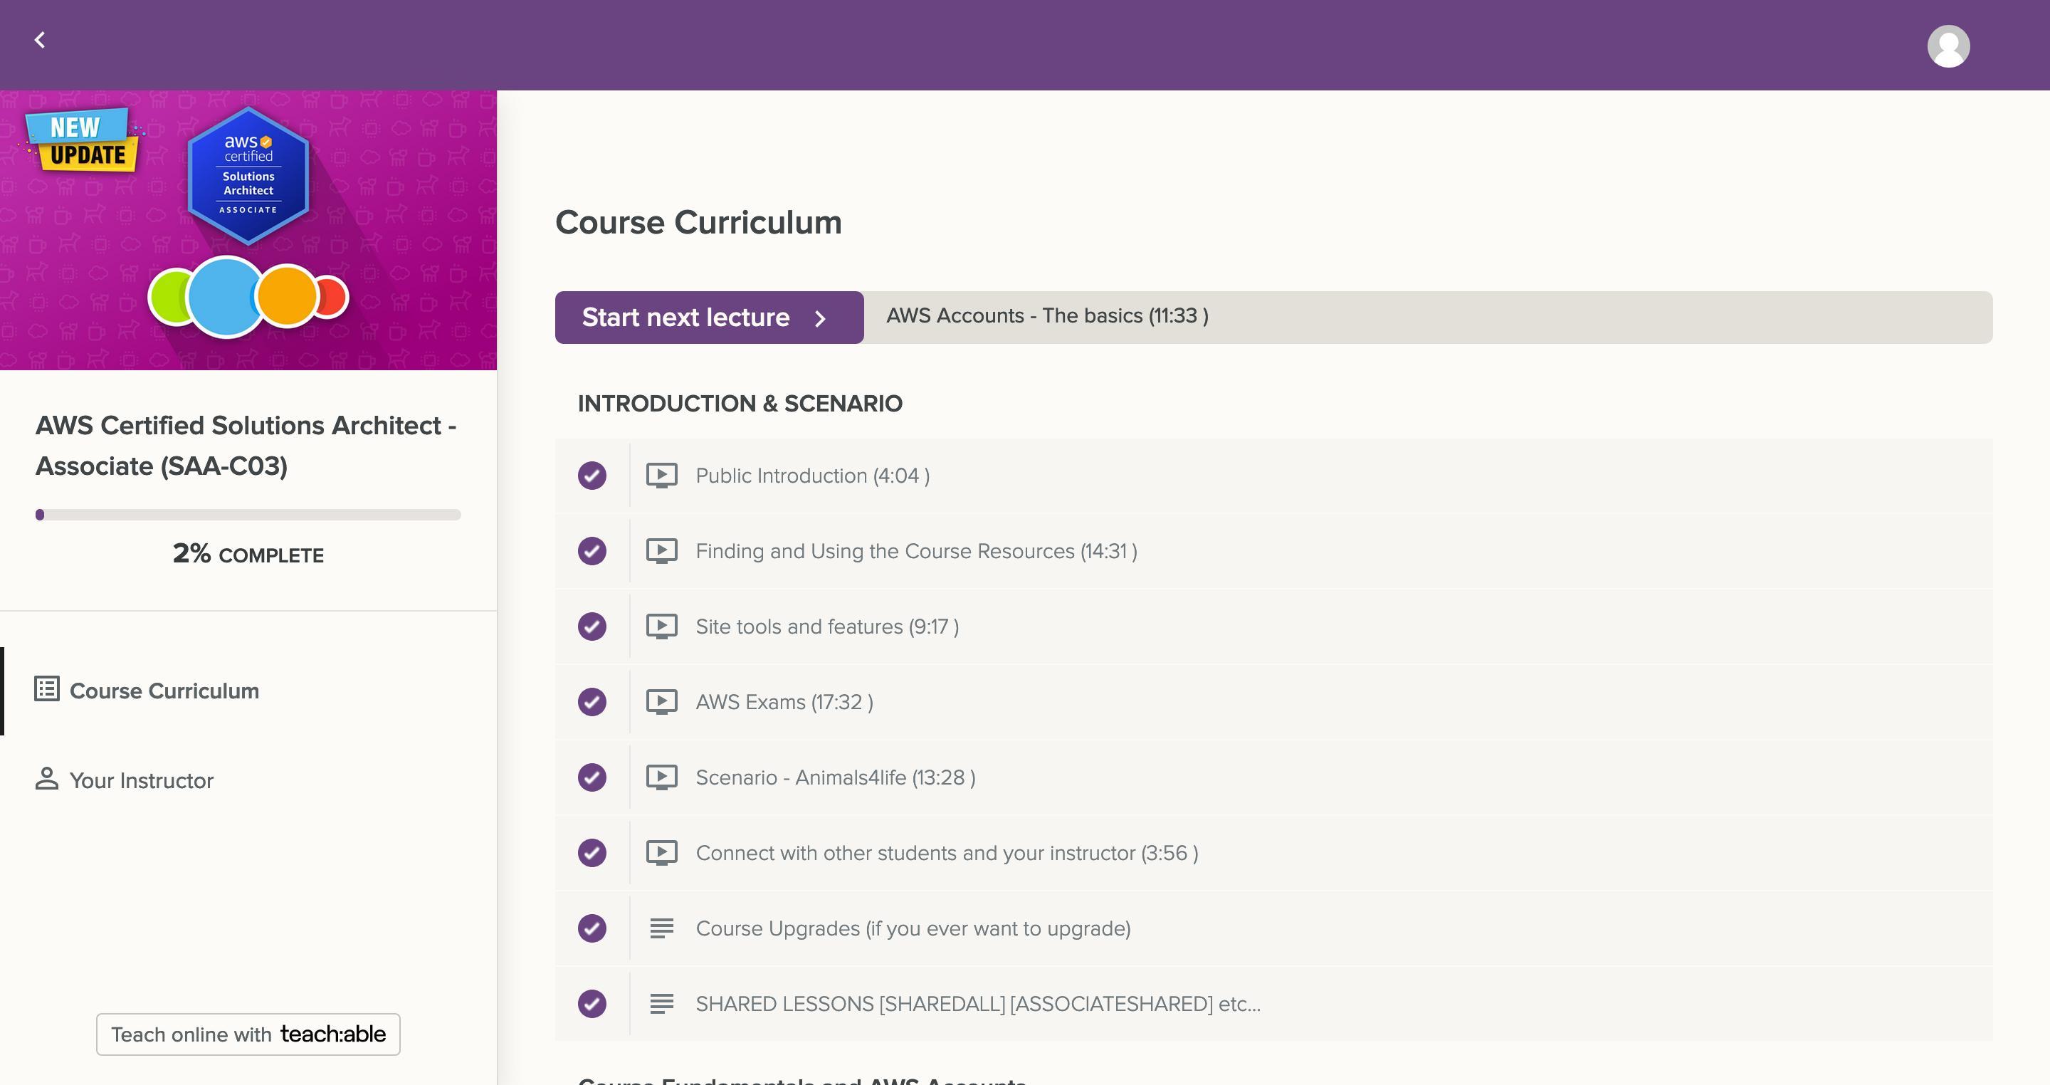Viewport: 2050px width, 1085px height.
Task: Click the video icon beside Public Introduction
Action: tap(661, 476)
